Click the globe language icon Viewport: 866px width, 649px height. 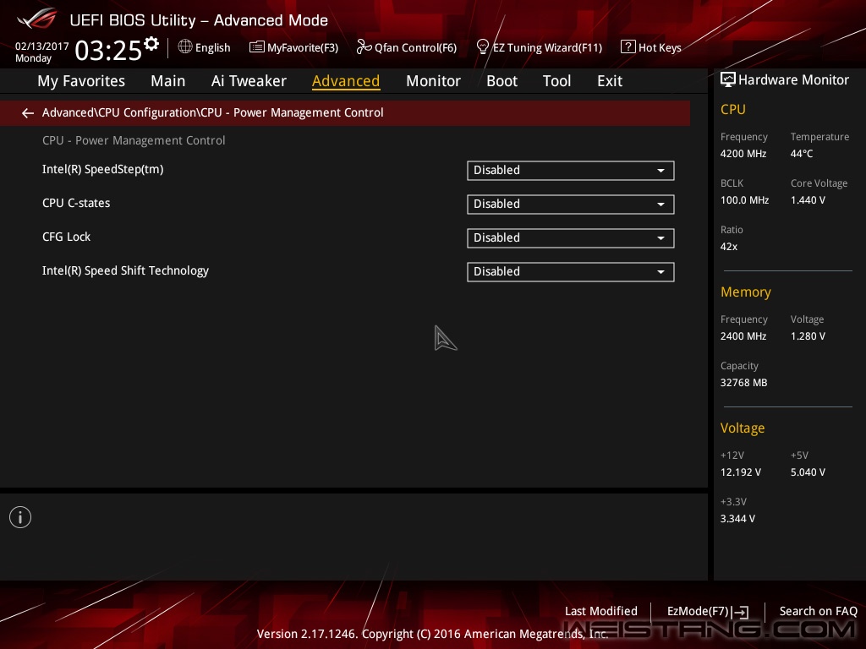[x=185, y=47]
